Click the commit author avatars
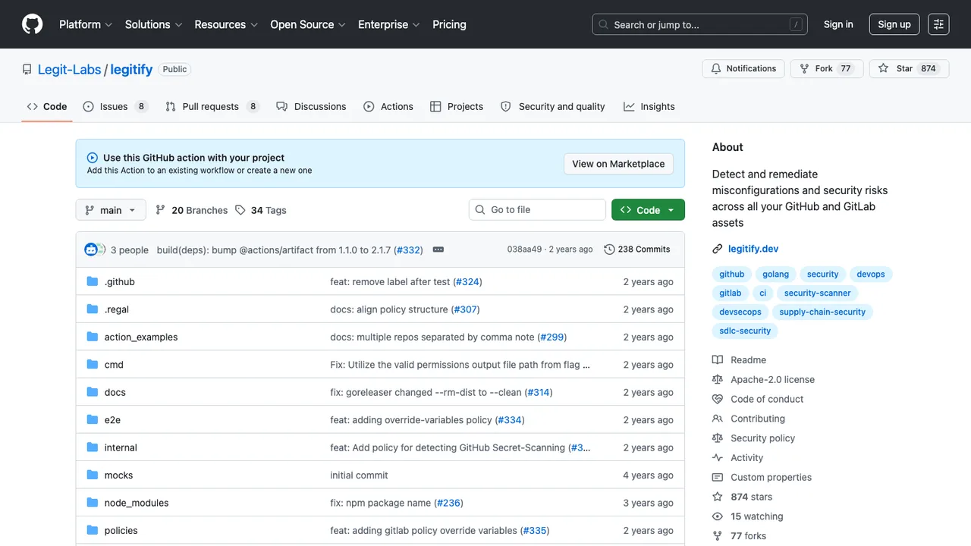 [x=95, y=249]
